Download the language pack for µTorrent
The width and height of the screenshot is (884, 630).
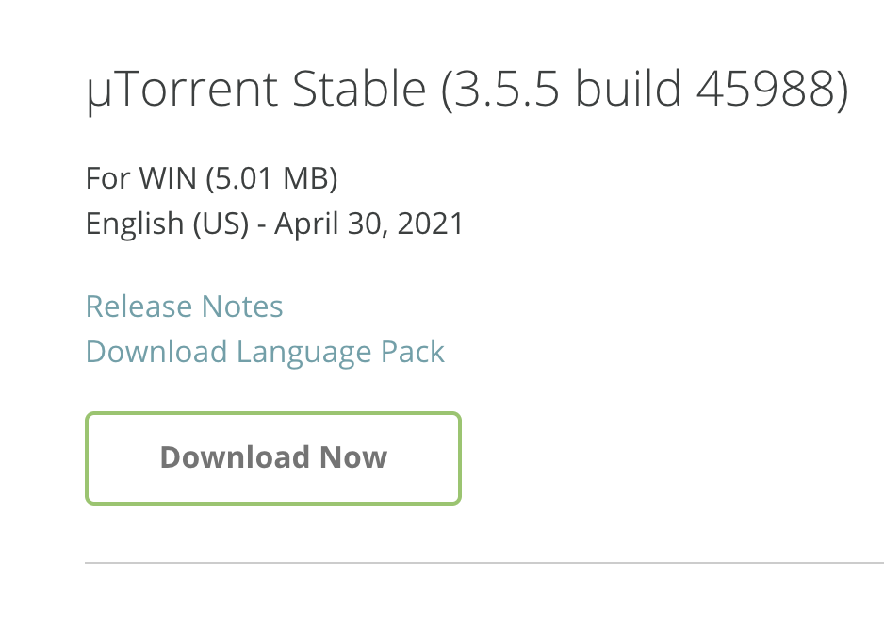tap(264, 351)
